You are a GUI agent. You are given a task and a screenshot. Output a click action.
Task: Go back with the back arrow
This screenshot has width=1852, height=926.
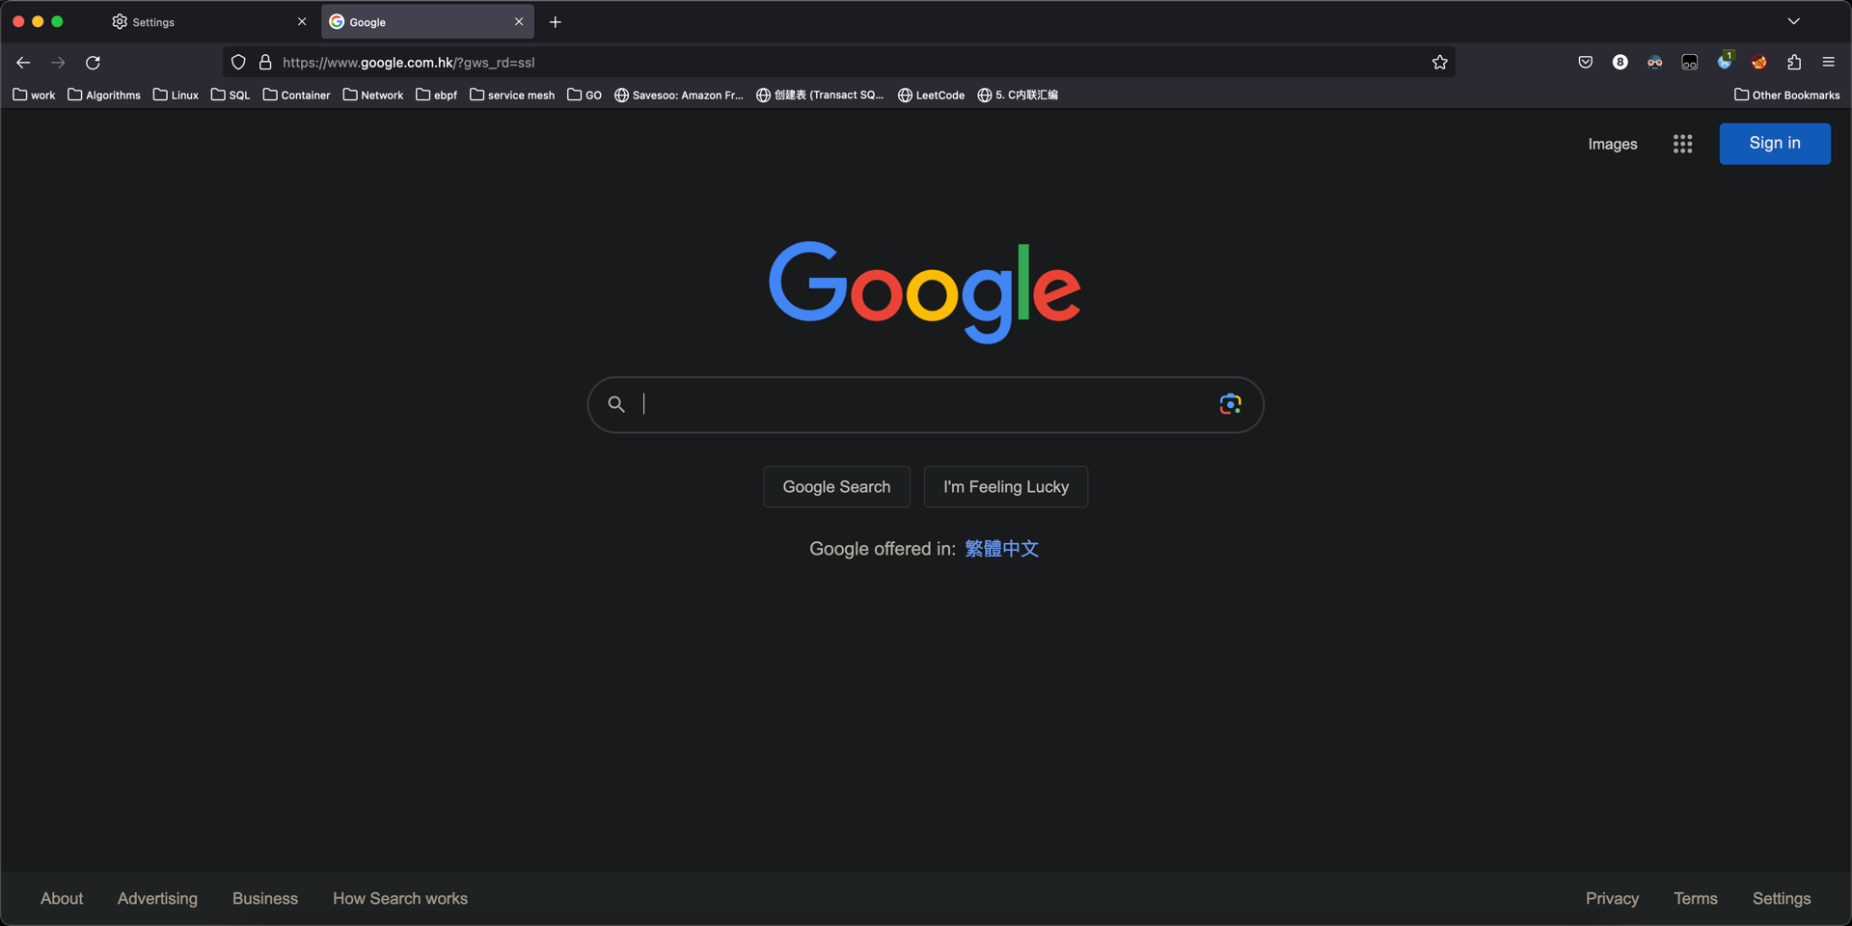23,63
